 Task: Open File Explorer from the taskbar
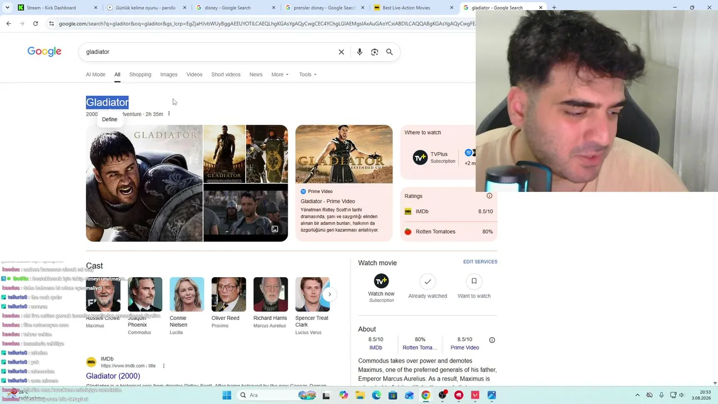[360, 395]
